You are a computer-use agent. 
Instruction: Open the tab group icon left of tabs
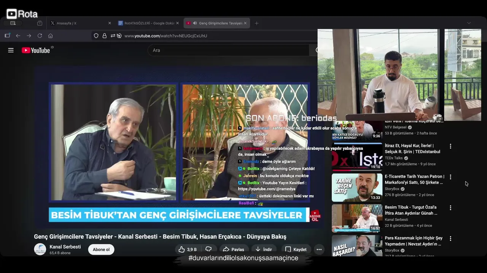pos(40,23)
